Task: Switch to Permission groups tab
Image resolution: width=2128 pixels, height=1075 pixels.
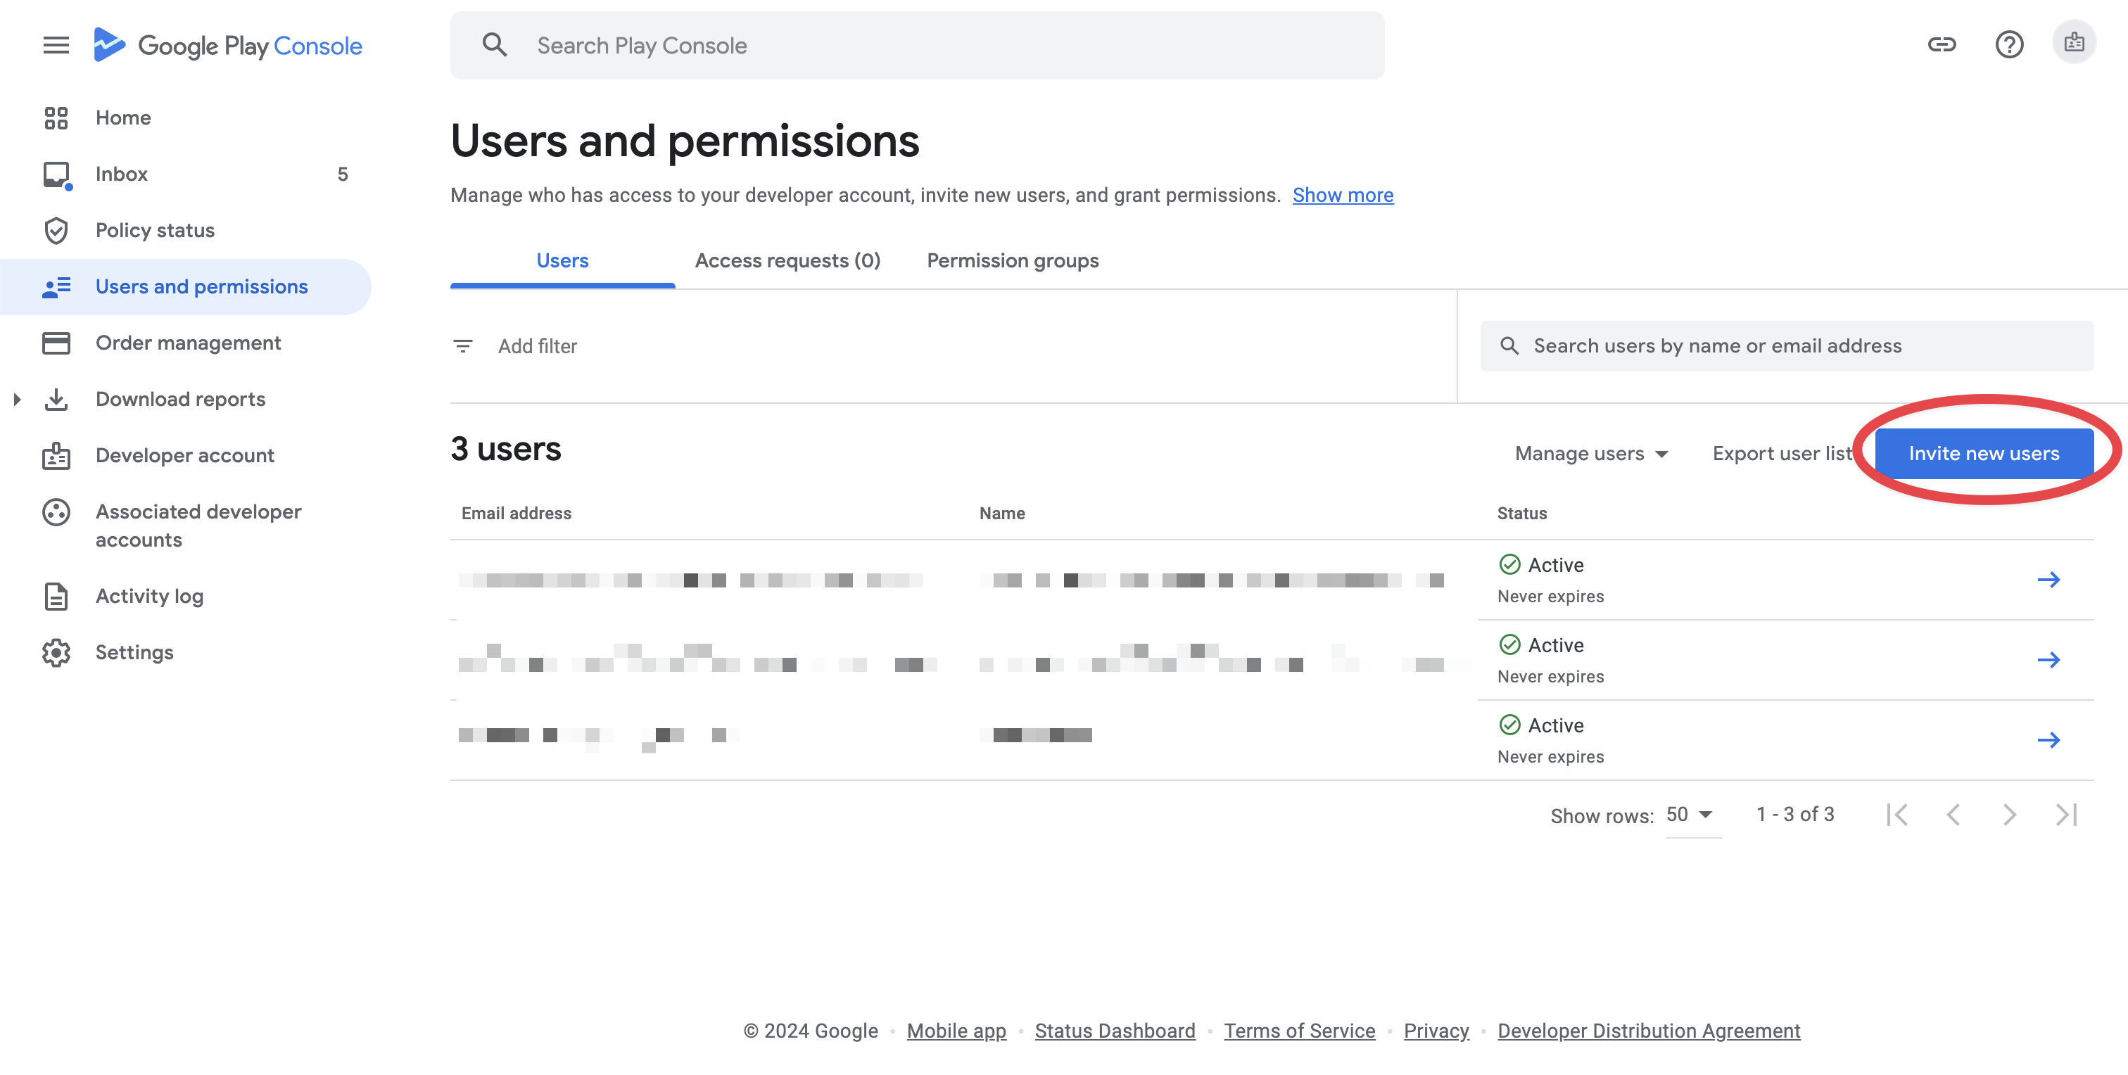Action: [1012, 259]
